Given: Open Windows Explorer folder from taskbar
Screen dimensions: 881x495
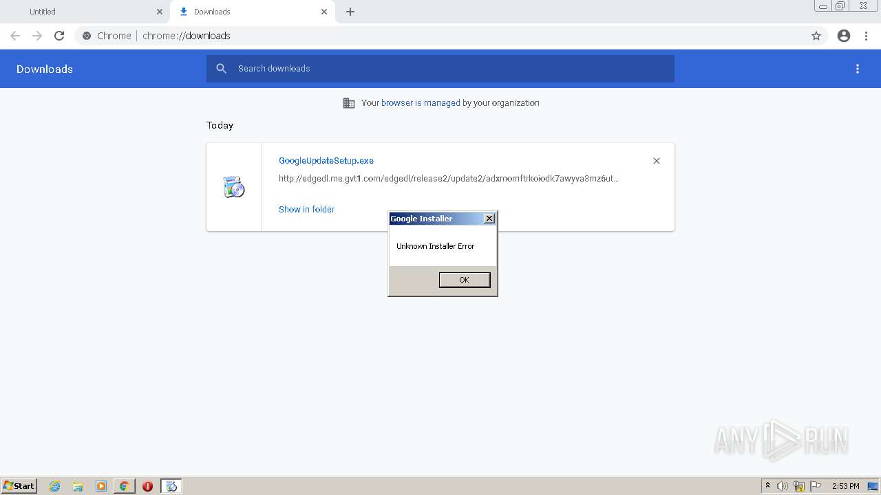Looking at the screenshot, I should pos(78,486).
